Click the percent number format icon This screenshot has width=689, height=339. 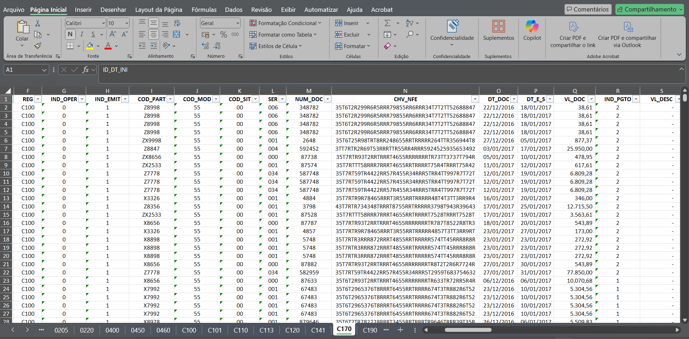coord(224,34)
